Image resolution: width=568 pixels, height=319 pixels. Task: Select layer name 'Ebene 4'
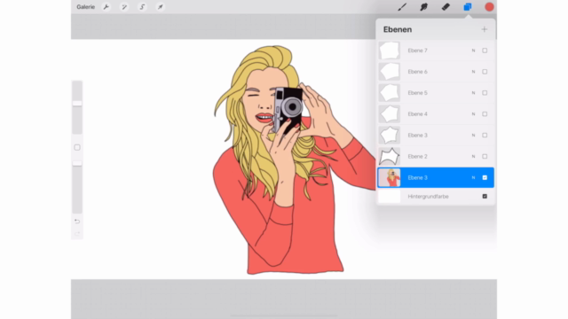click(x=418, y=114)
